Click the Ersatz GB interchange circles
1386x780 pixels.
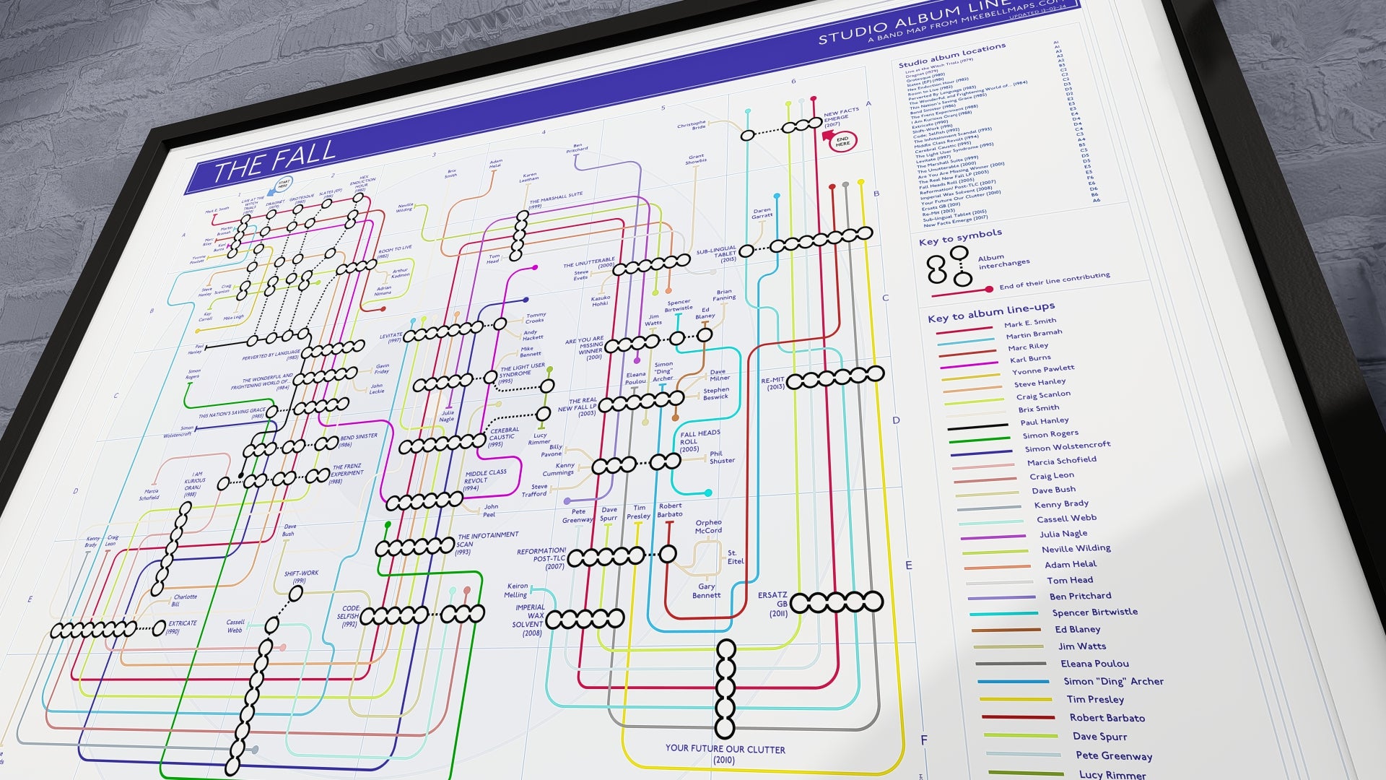837,602
